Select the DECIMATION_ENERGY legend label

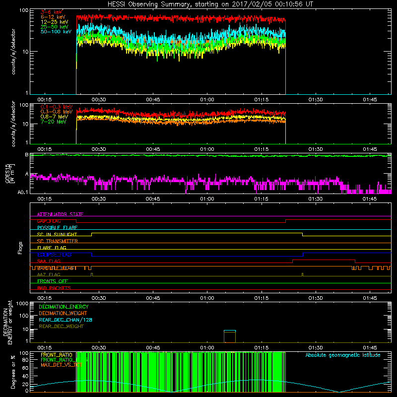pyautogui.click(x=64, y=307)
